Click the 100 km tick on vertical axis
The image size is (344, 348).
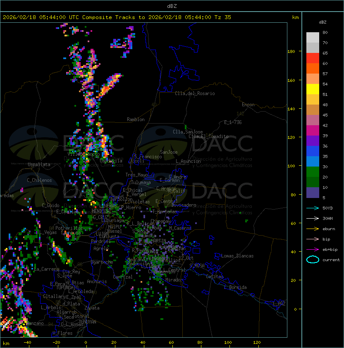(291, 166)
